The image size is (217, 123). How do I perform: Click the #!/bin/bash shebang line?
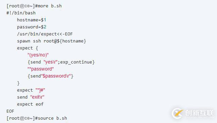[21, 13]
